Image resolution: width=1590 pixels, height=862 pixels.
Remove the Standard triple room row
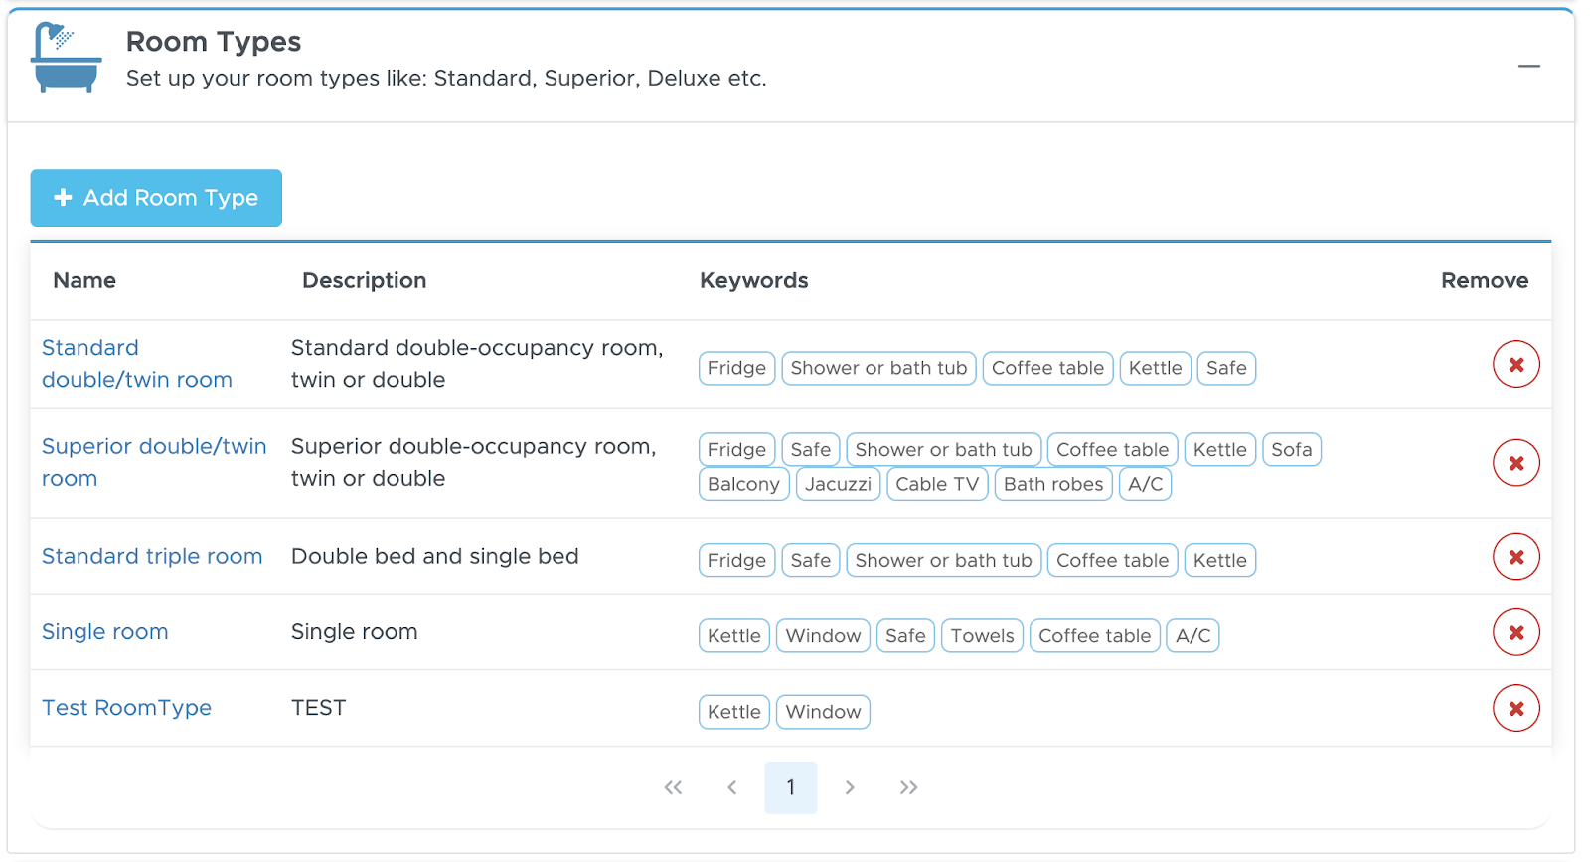(x=1515, y=557)
